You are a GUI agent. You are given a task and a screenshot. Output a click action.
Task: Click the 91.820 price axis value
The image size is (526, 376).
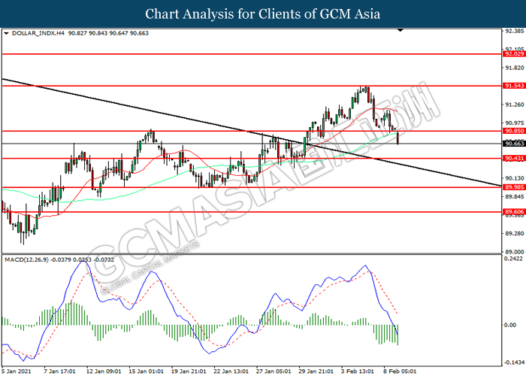click(515, 68)
